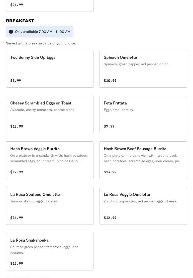Image resolution: width=193 pixels, height=278 pixels.
Task: Click the $14.99 Seafood Omelette price
Action: pyautogui.click(x=17, y=218)
